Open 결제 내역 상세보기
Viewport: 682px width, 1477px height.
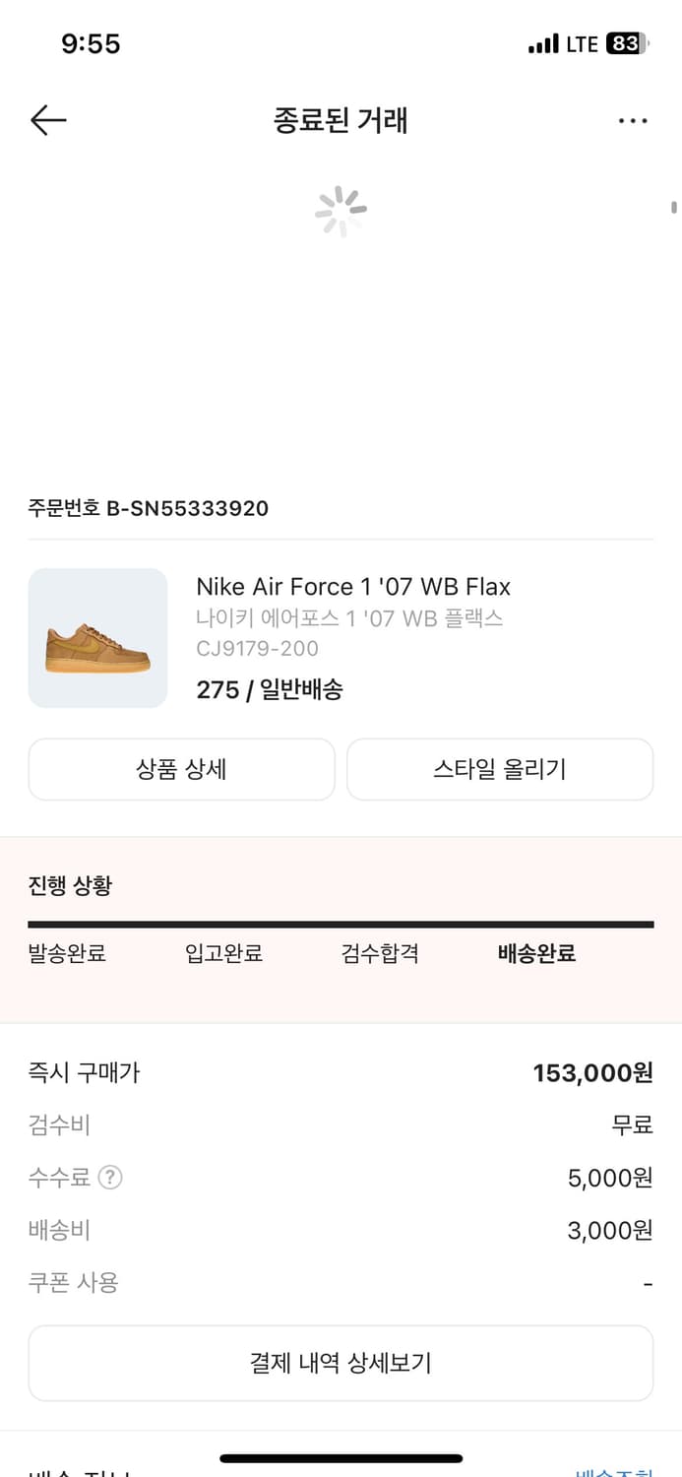click(x=341, y=1363)
